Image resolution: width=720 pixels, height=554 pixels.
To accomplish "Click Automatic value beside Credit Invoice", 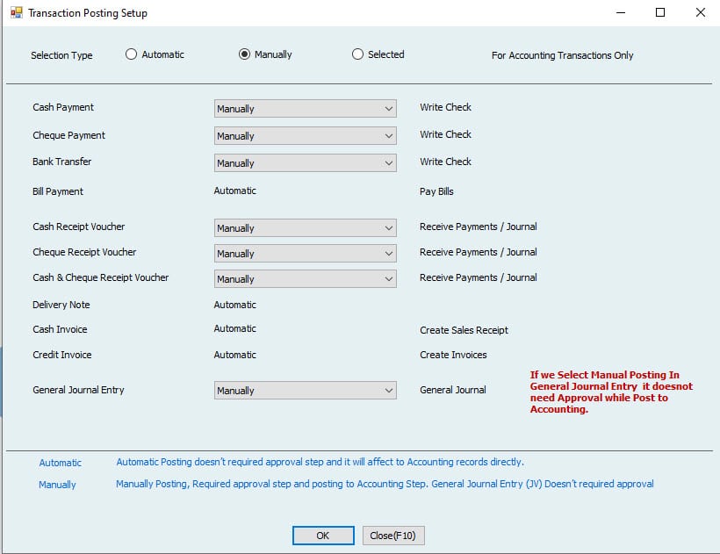I will point(235,355).
